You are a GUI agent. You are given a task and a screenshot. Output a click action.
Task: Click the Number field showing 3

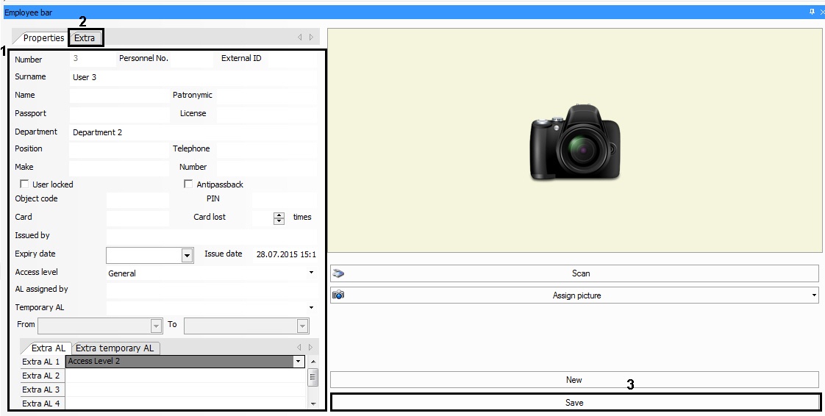point(92,59)
